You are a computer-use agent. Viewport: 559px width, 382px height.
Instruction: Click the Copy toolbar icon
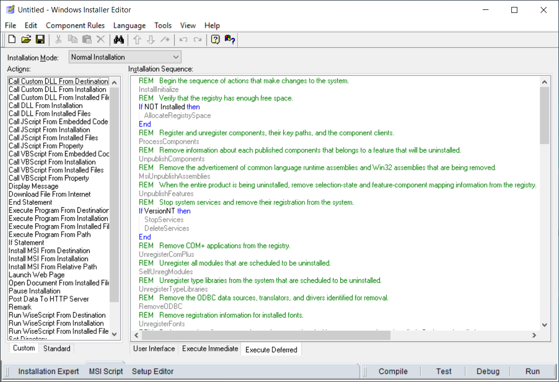tap(72, 39)
